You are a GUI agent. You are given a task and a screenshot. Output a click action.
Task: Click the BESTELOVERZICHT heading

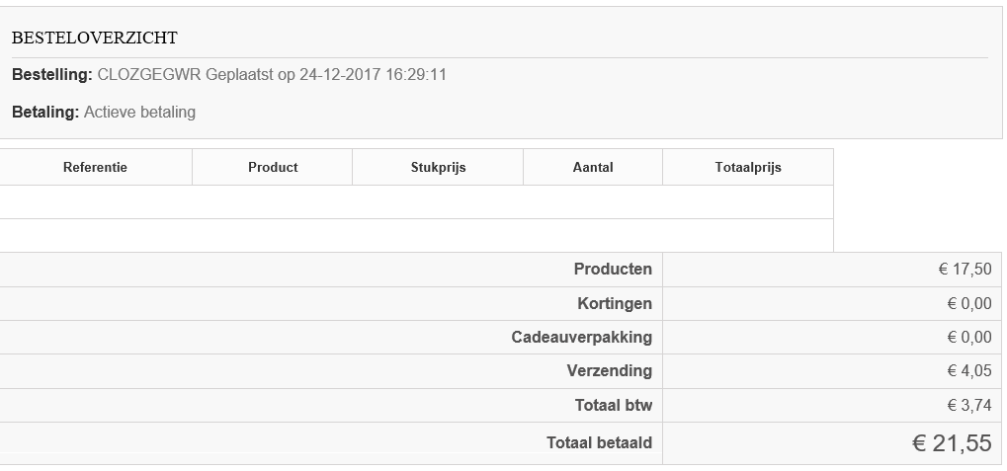(x=95, y=38)
